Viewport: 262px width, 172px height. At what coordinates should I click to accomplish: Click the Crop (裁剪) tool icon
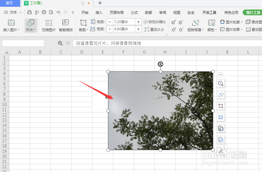tap(83, 23)
